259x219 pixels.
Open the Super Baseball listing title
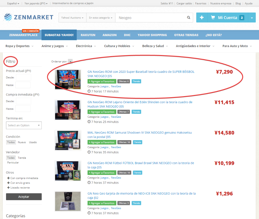(141, 74)
